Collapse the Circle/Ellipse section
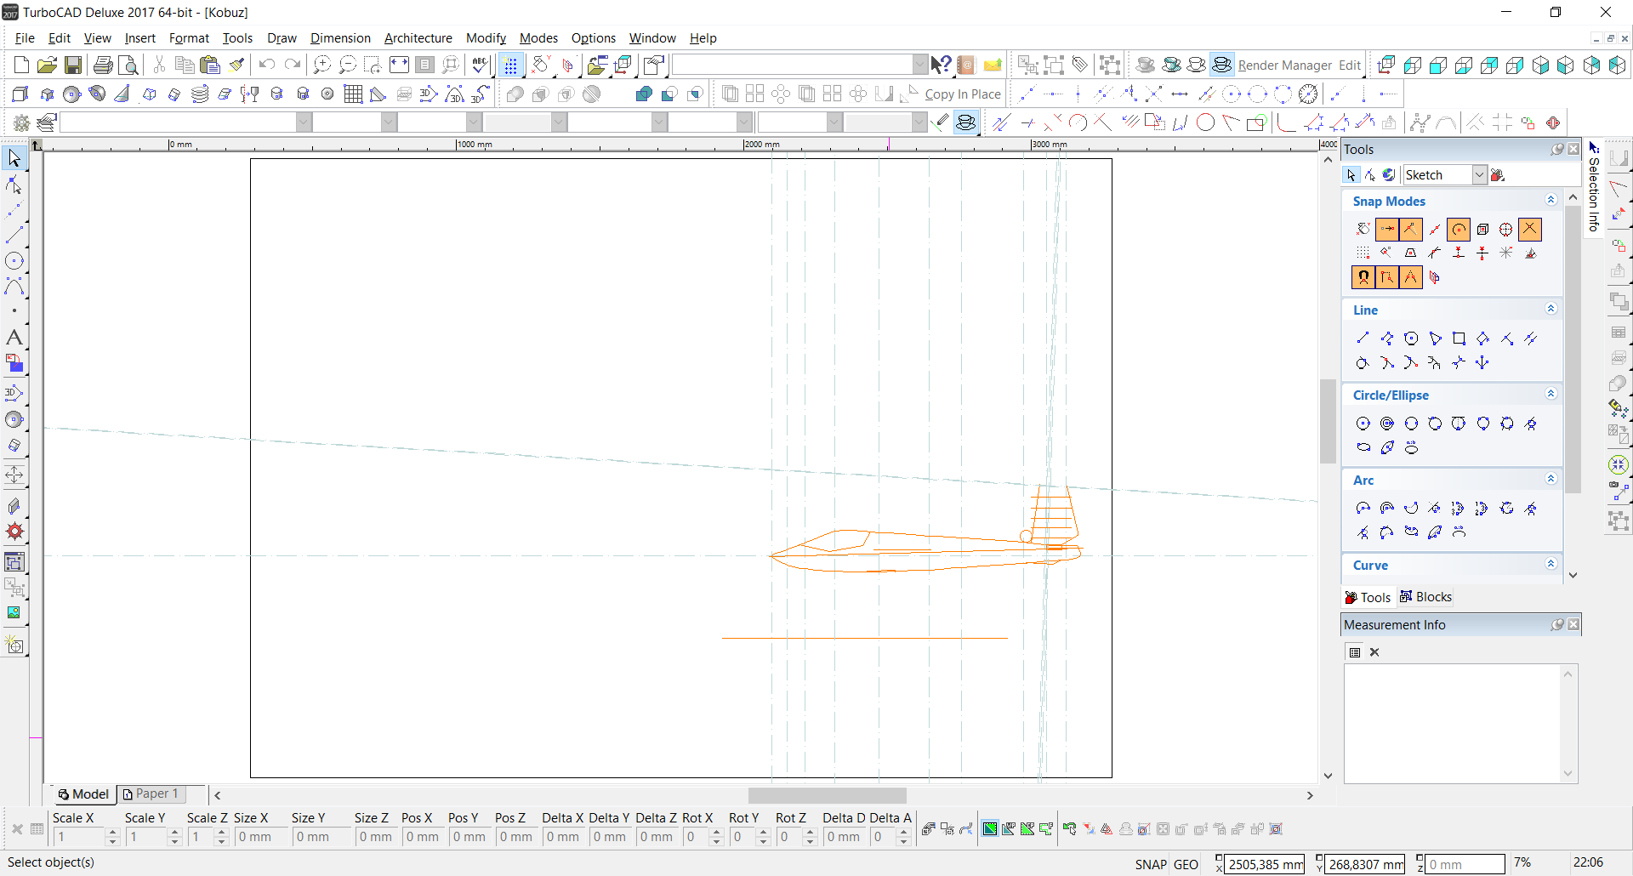This screenshot has width=1633, height=876. tap(1550, 395)
